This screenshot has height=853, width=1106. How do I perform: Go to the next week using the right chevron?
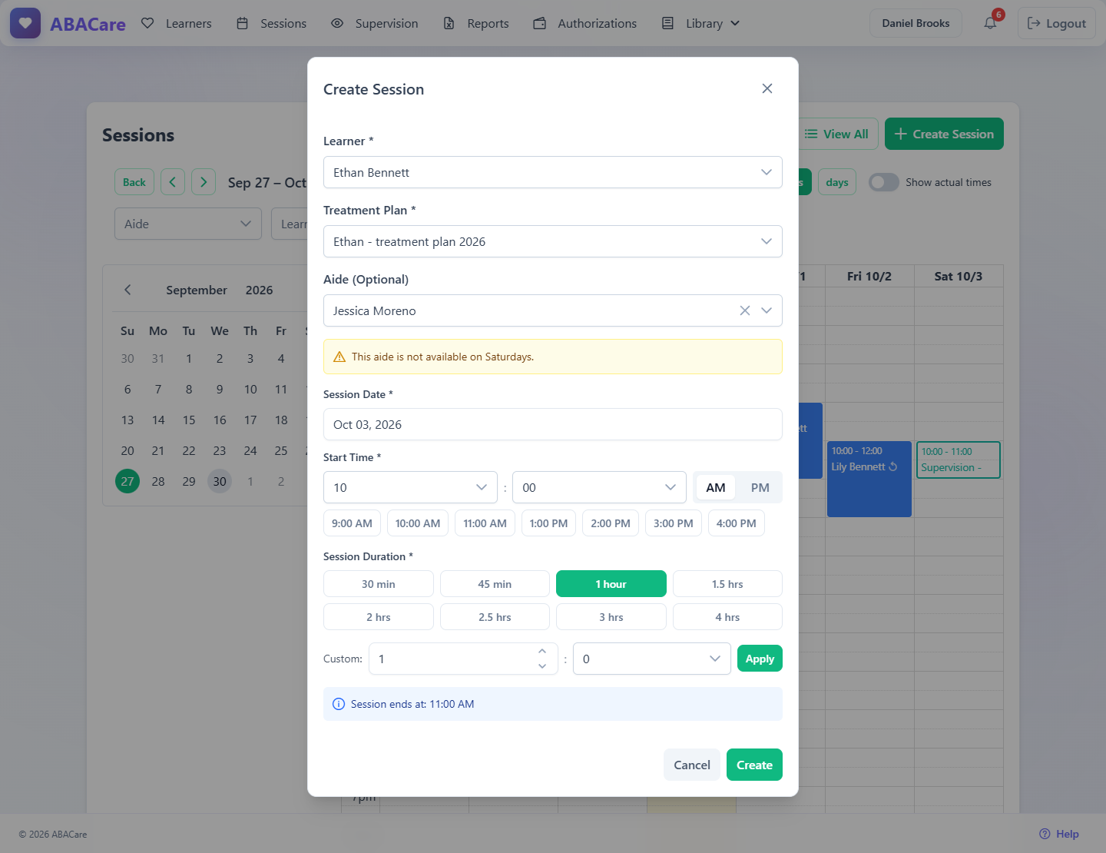pyautogui.click(x=204, y=182)
